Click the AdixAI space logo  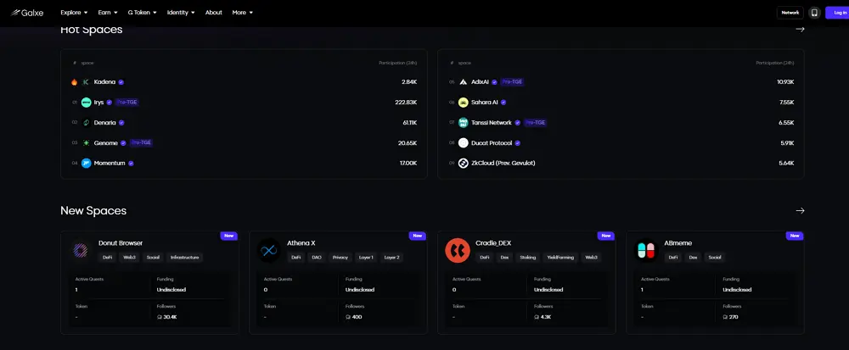point(463,82)
